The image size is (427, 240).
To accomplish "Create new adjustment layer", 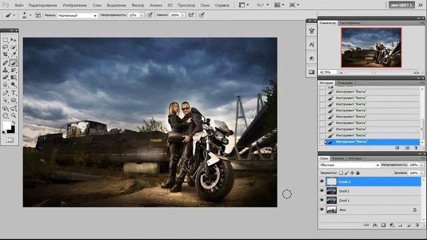I will [392, 225].
